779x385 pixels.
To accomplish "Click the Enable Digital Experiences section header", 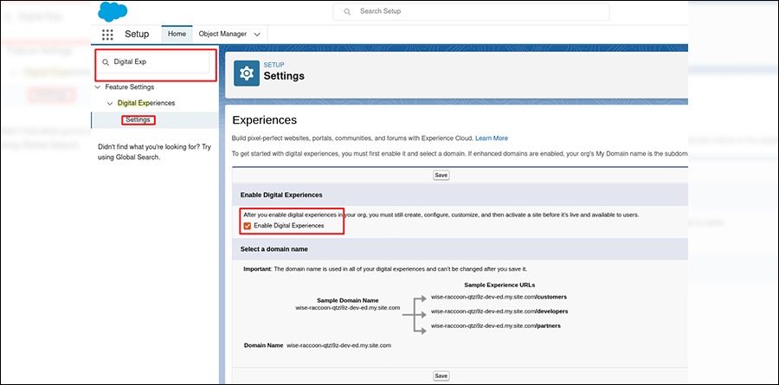I will click(x=281, y=195).
